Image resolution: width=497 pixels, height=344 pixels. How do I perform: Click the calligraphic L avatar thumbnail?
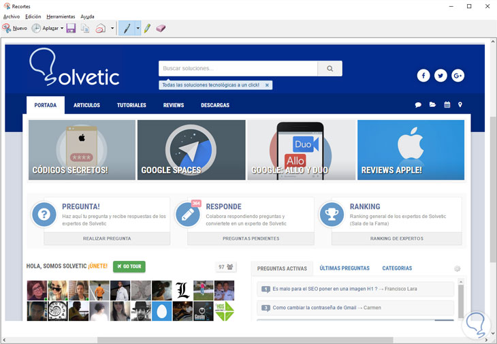coord(182,290)
